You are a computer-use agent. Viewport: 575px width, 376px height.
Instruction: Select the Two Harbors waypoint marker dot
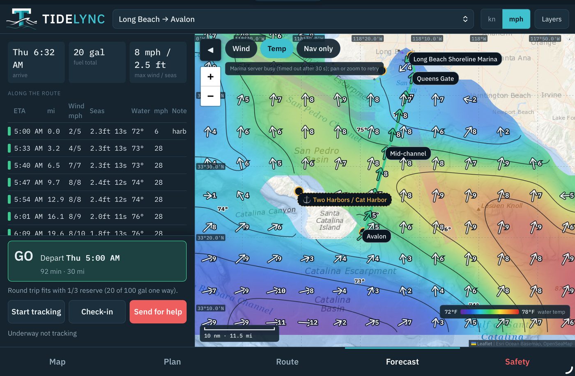299,191
